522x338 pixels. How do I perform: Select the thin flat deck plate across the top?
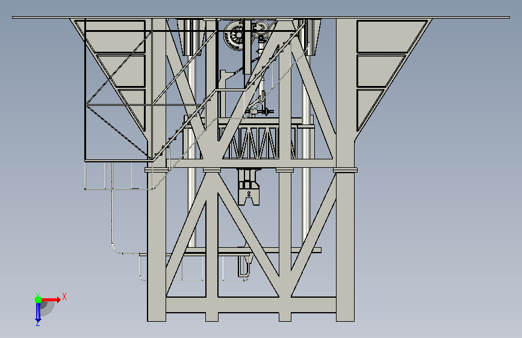click(x=261, y=17)
